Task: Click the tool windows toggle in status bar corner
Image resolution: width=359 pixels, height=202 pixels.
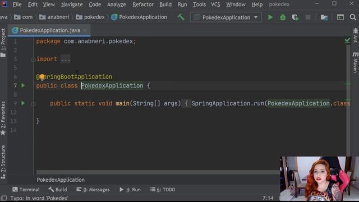Action: 4,198
